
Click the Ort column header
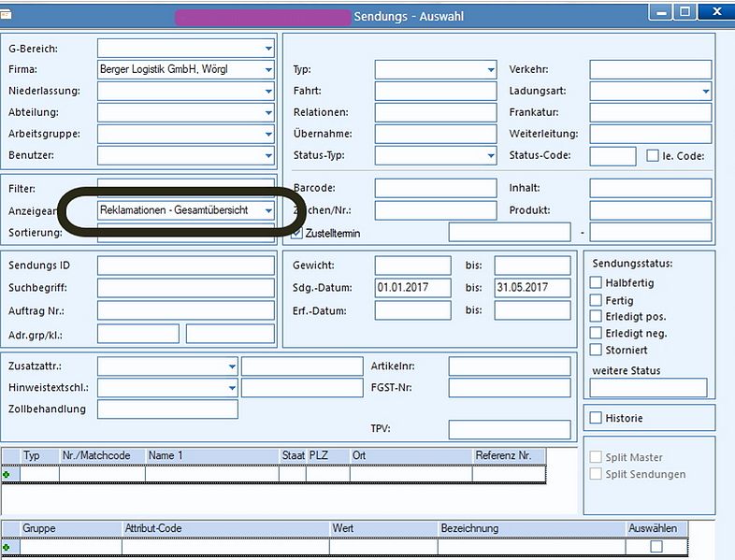pos(411,455)
